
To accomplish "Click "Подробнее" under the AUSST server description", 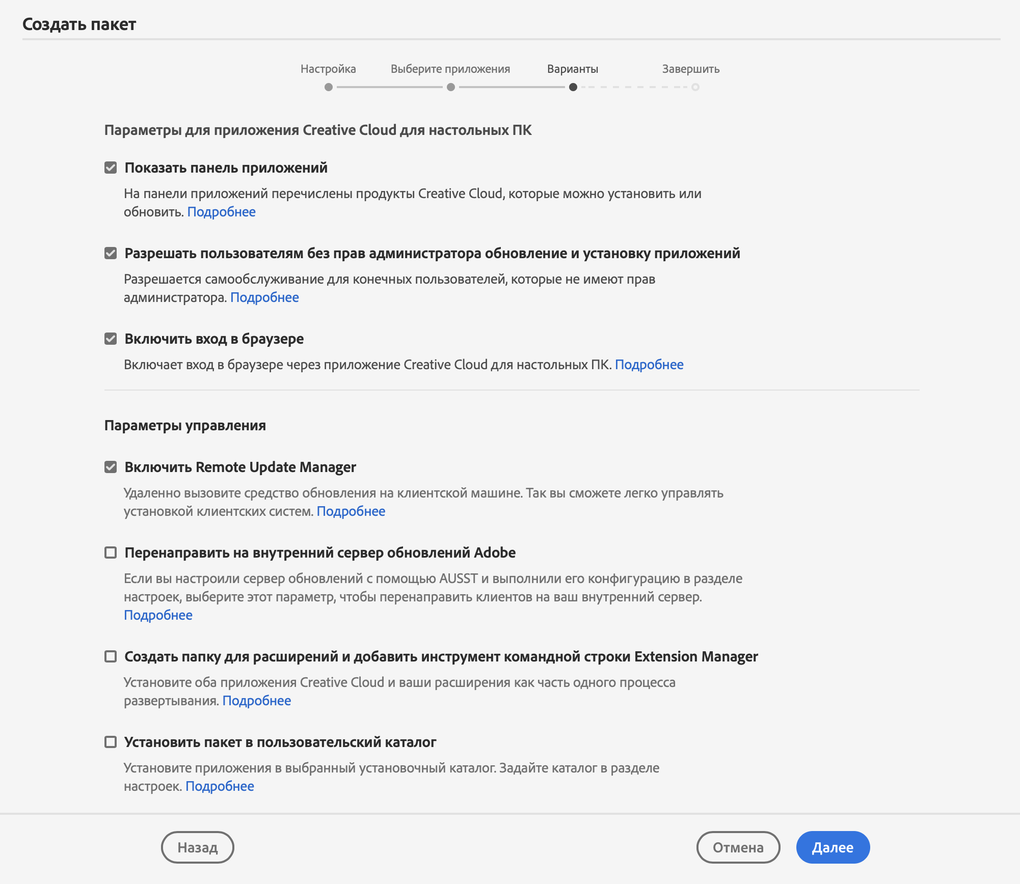I will (x=158, y=615).
